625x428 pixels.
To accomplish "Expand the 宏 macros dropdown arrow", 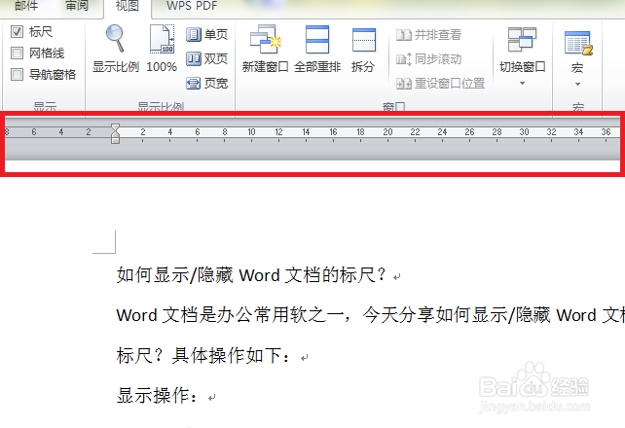I will pyautogui.click(x=577, y=84).
